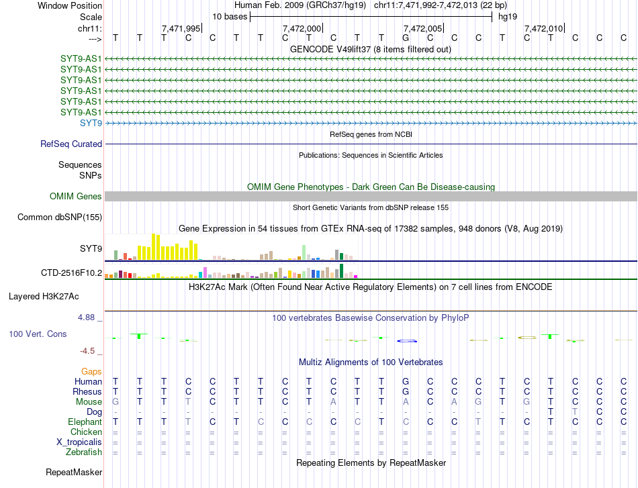This screenshot has width=638, height=488.
Task: Open the Publications: Sequences in Scientific Articles title
Action: point(371,155)
